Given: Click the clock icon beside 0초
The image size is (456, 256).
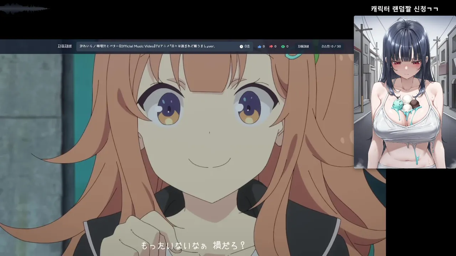Looking at the screenshot, I should click(x=241, y=47).
